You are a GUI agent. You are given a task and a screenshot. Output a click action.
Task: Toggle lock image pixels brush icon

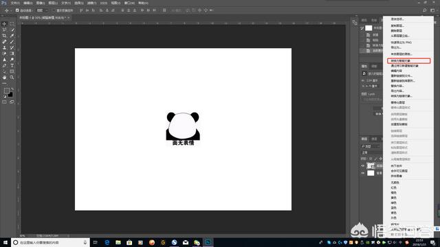pyautogui.click(x=376, y=158)
